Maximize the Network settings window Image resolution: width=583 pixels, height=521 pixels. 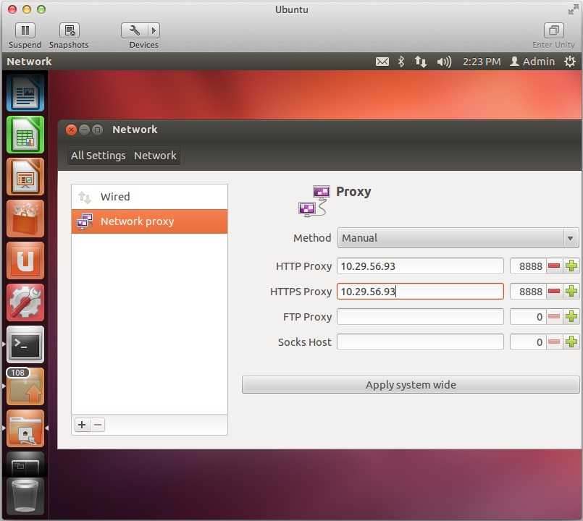coord(98,130)
